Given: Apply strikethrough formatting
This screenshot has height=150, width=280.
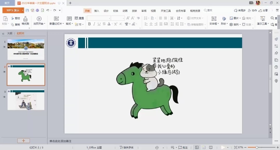Looking at the screenshot, I should point(104,24).
